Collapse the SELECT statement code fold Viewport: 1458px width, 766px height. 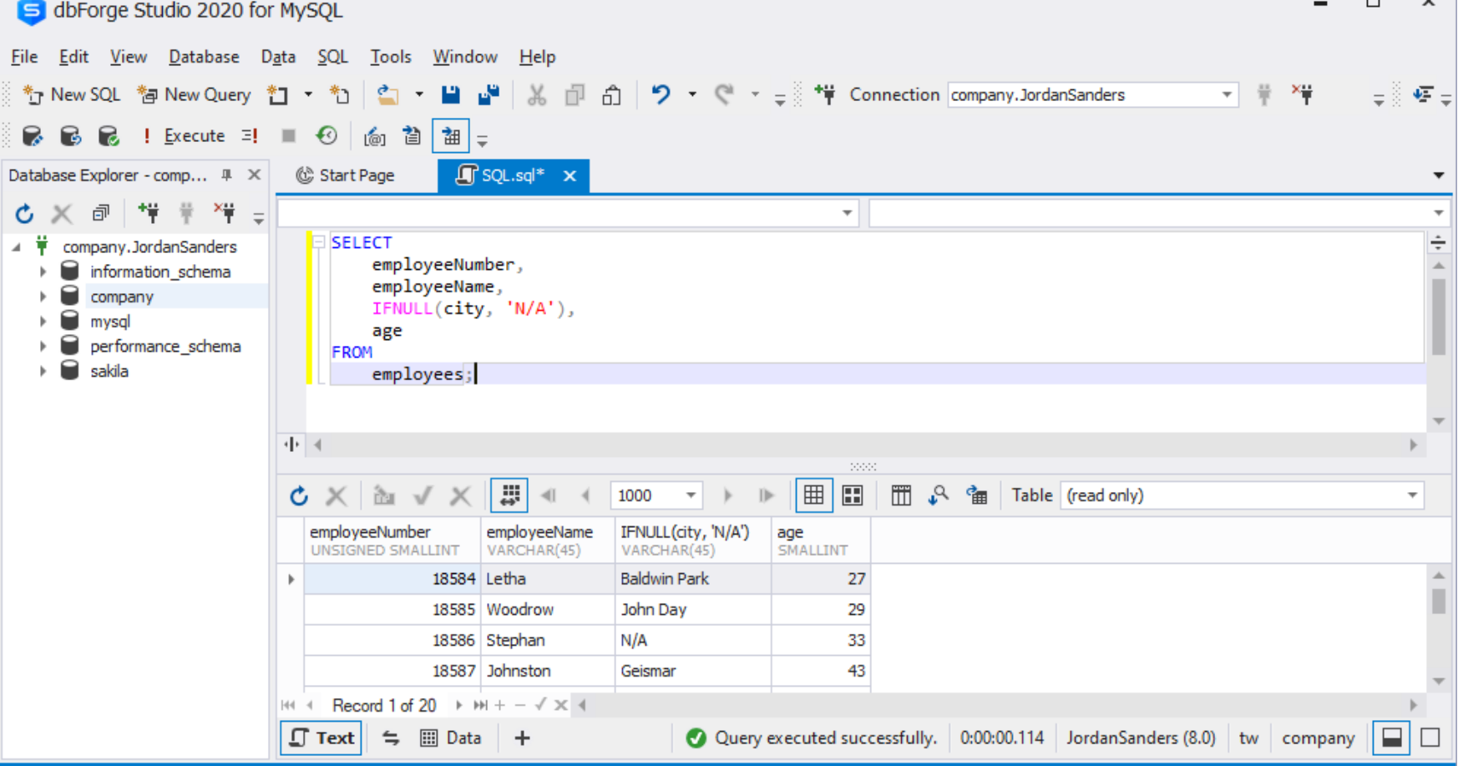click(318, 242)
